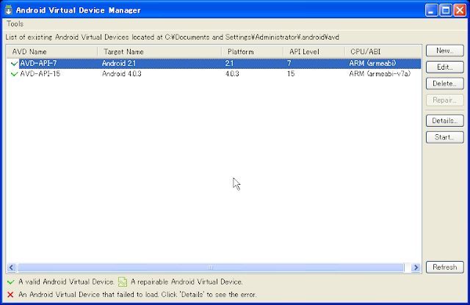
Task: Open the Tools menu
Action: (x=15, y=24)
